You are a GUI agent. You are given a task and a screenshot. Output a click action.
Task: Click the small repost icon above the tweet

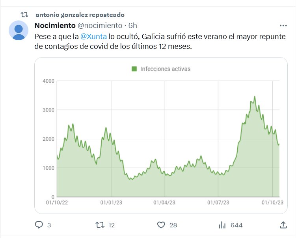[x=24, y=15]
